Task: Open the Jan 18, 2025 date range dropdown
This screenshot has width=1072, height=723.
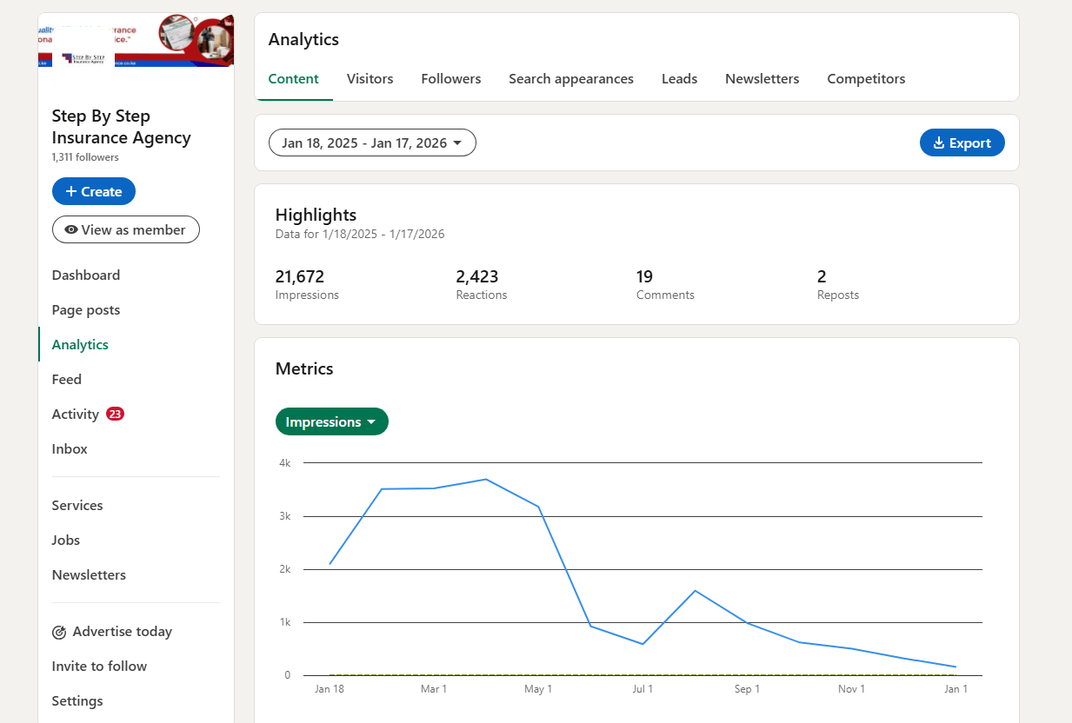Action: (x=372, y=142)
